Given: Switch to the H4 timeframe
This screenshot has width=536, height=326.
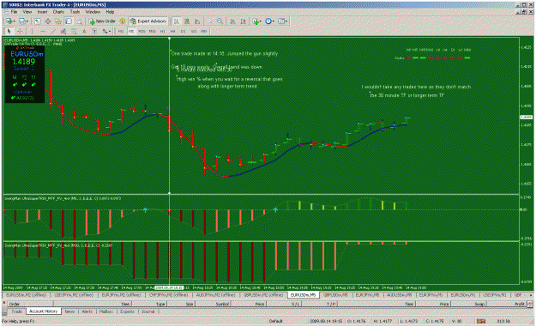Looking at the screenshot, I should click(173, 31).
